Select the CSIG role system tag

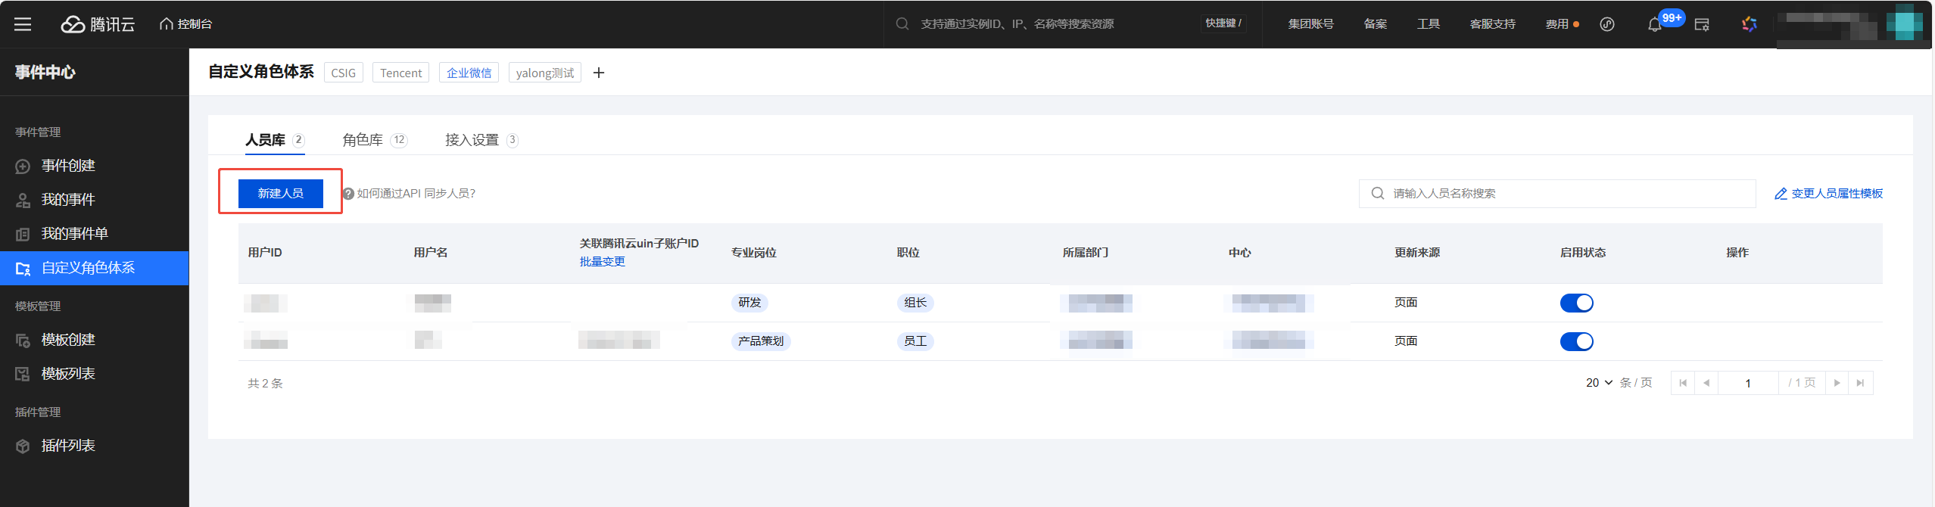(x=344, y=73)
